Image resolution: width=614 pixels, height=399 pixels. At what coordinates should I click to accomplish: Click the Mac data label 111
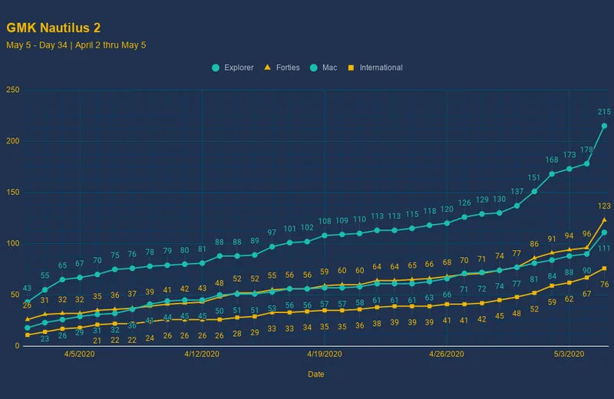click(604, 249)
